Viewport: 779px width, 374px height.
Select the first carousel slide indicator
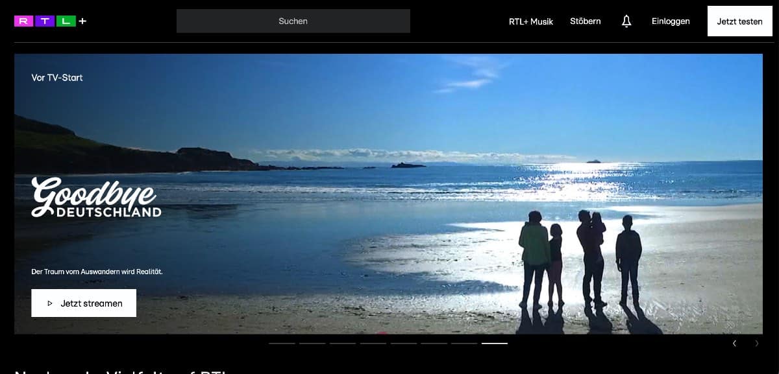click(282, 343)
